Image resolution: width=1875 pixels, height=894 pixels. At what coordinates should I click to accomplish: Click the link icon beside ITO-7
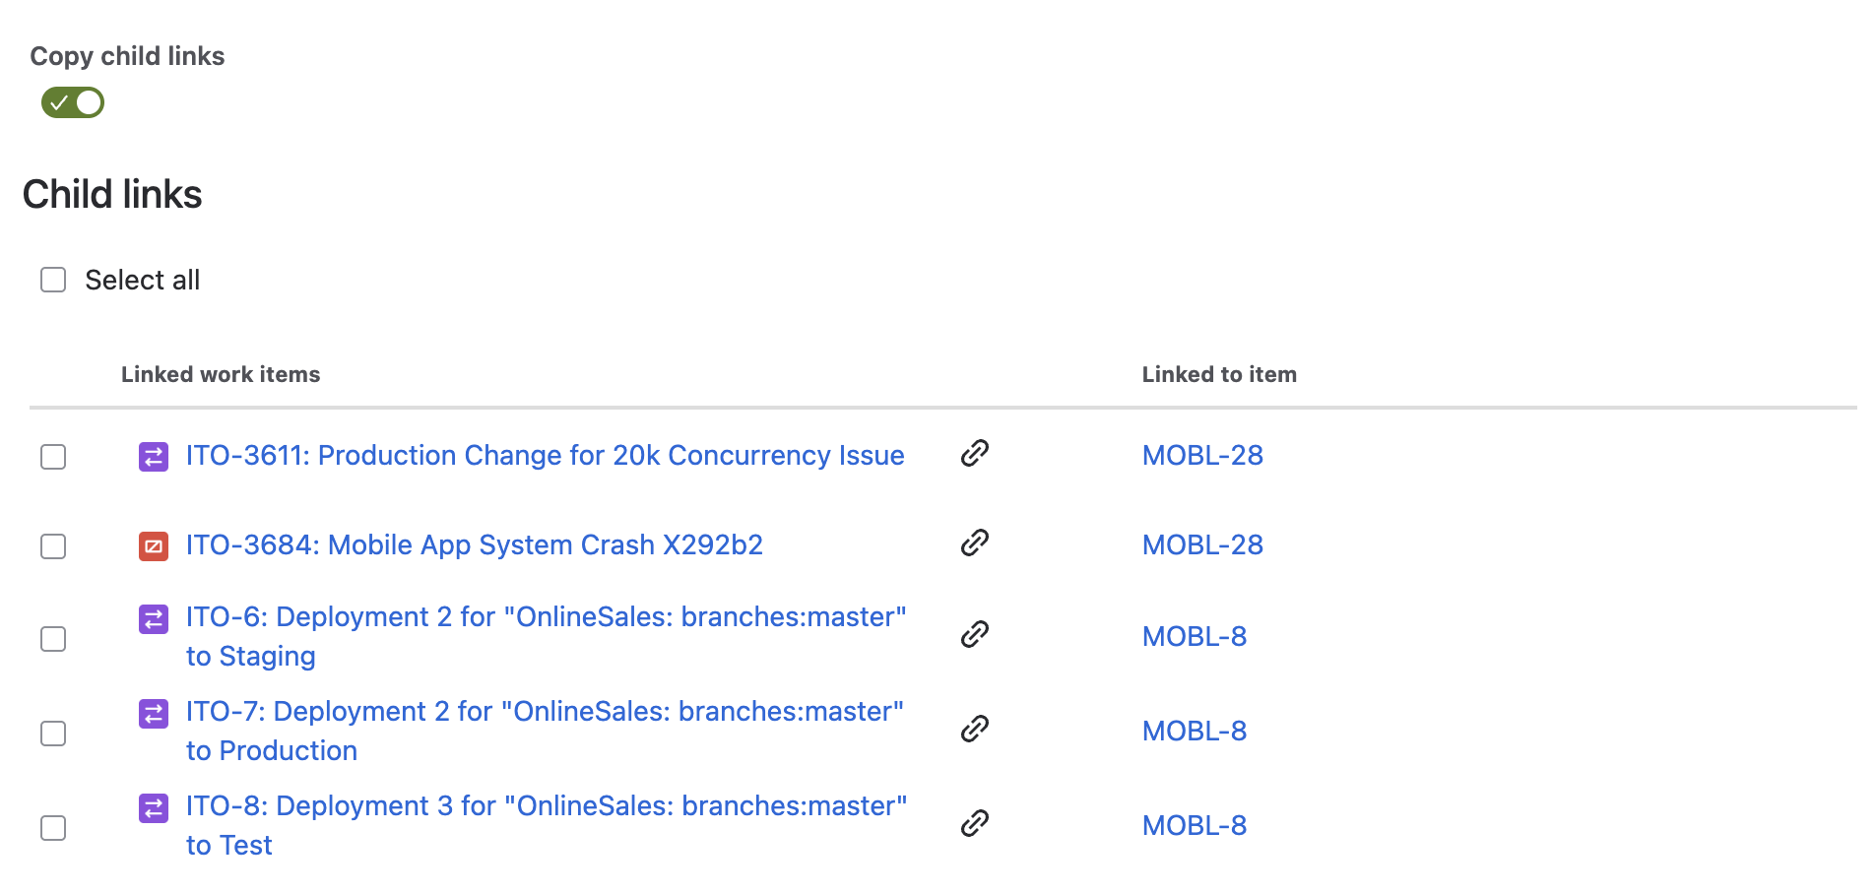974,729
